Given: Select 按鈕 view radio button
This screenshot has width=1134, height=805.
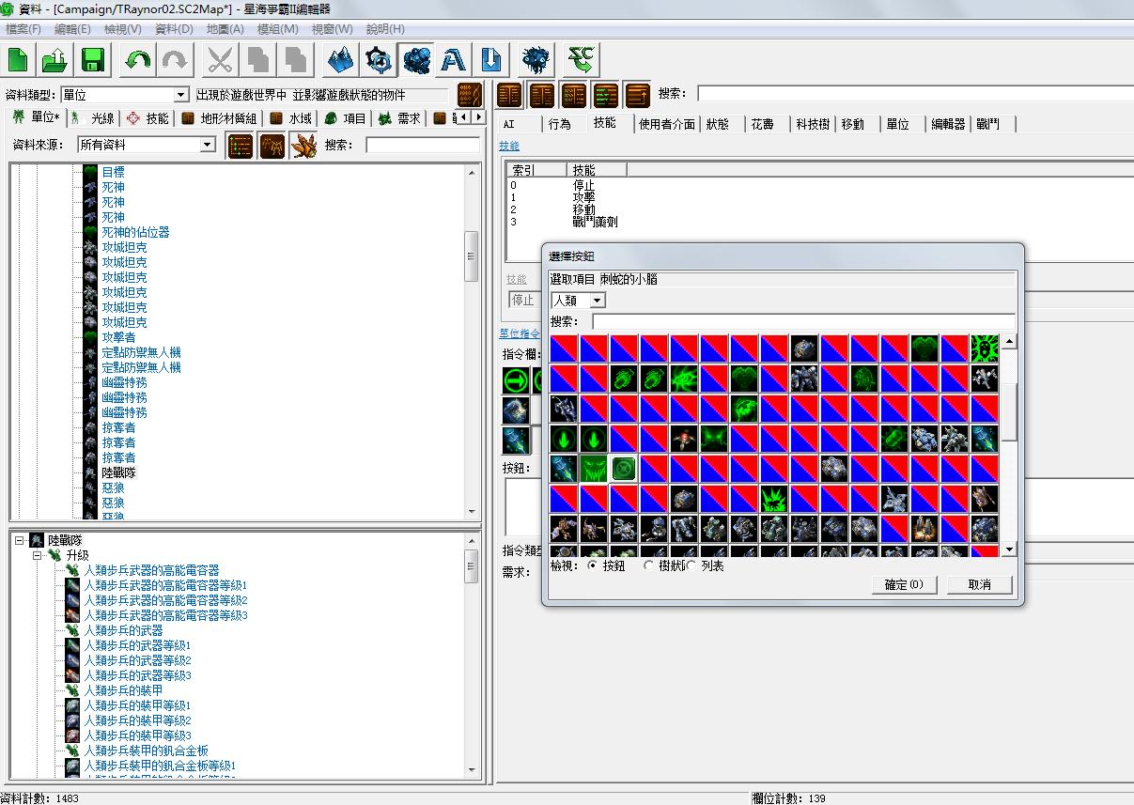Looking at the screenshot, I should click(592, 566).
